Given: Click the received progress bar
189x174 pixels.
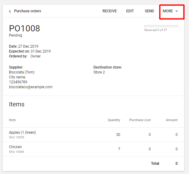Looking at the screenshot, I should (x=161, y=26).
